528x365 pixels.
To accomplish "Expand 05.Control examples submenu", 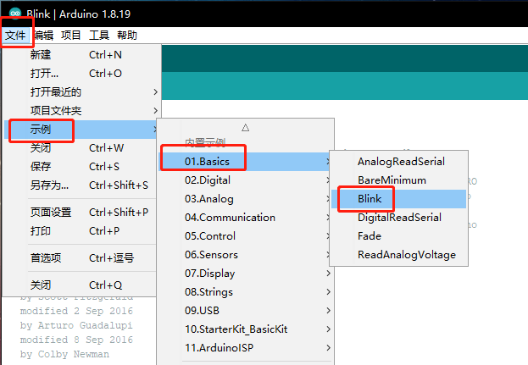I will [246, 236].
